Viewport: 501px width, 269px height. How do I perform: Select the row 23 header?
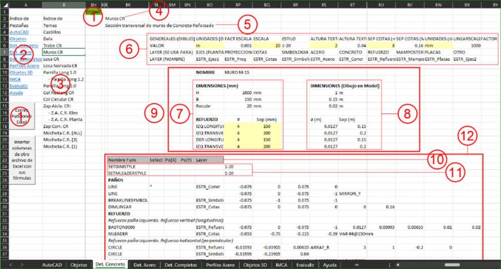pyautogui.click(x=4, y=160)
